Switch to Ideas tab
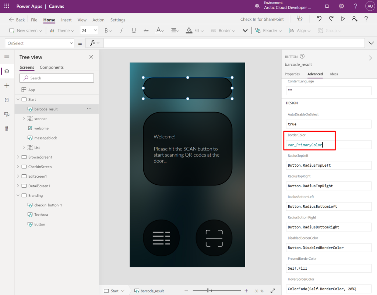 (334, 74)
